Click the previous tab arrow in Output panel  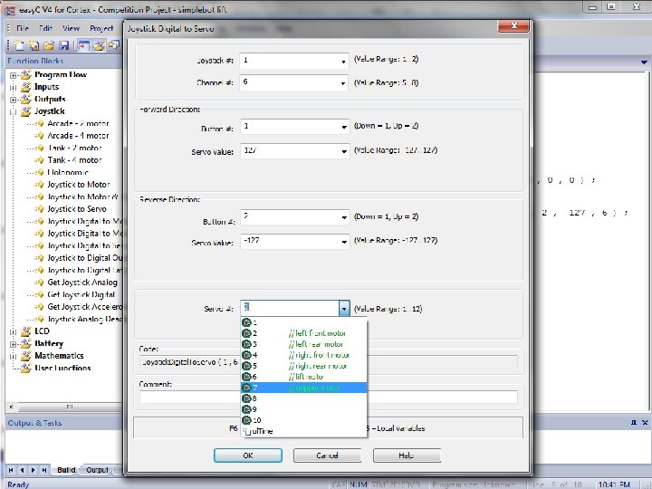click(22, 470)
